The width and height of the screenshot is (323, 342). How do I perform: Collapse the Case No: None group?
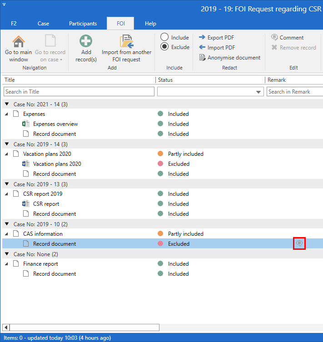tap(7, 254)
